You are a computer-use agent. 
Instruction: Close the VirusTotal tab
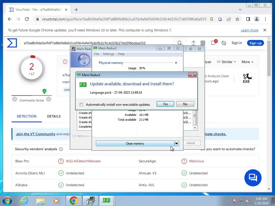pyautogui.click(x=66, y=10)
